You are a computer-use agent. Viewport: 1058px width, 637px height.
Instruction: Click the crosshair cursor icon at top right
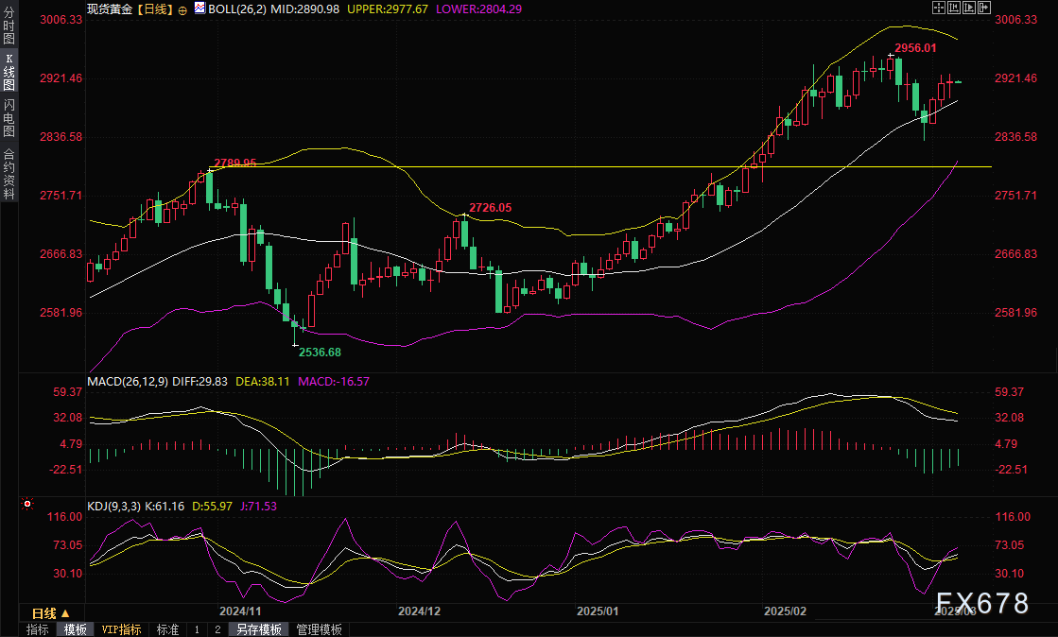coord(938,8)
